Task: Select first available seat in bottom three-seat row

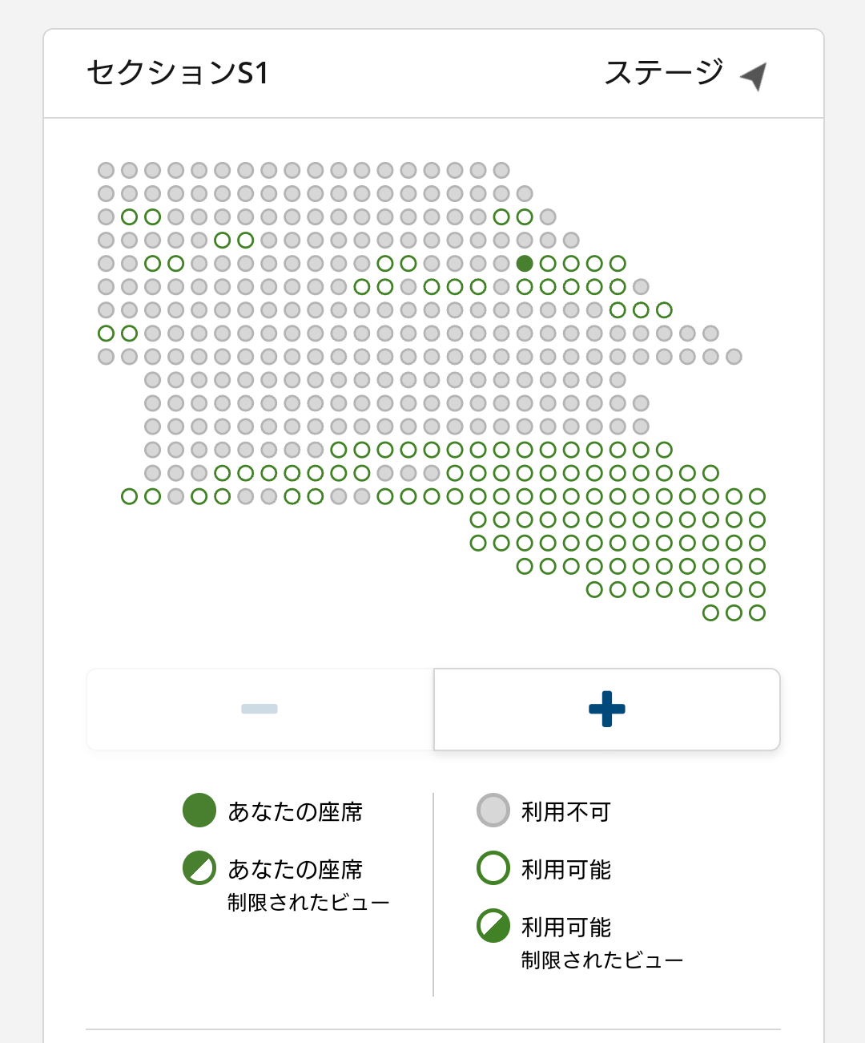Action: (x=710, y=613)
